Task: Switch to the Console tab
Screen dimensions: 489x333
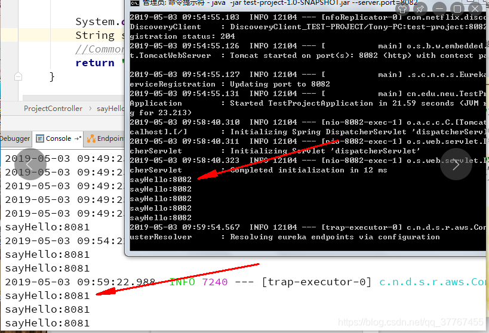Action: click(59, 138)
